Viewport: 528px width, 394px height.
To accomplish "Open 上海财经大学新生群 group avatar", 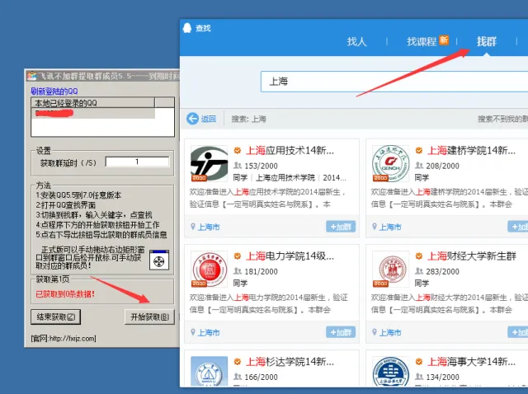I will pos(390,269).
